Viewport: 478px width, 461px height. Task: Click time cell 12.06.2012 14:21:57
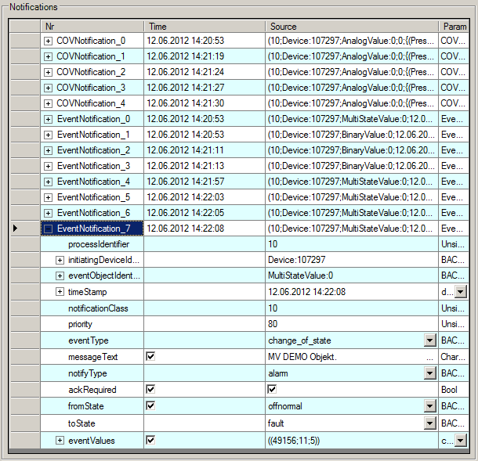(x=205, y=182)
